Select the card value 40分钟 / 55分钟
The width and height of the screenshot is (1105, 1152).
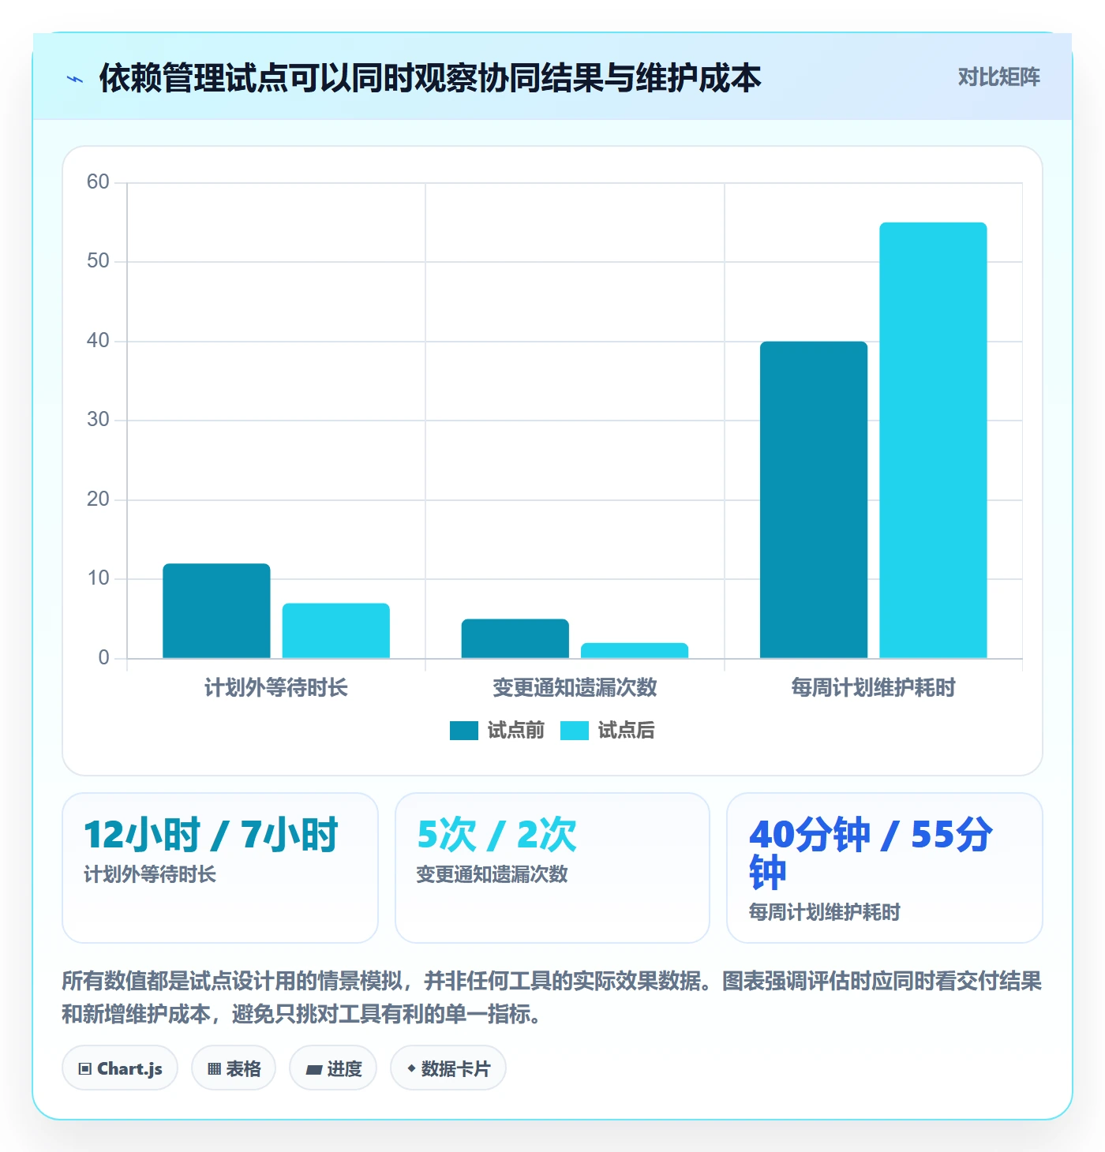point(871,854)
